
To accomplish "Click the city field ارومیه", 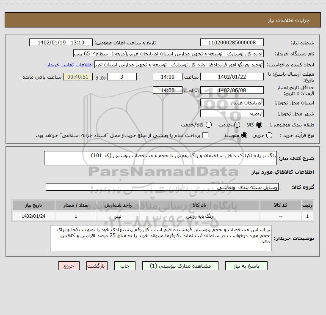I will 232,114.
